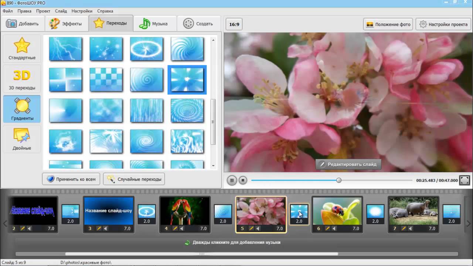The width and height of the screenshot is (473, 266).
Task: Click the sound icon on slide 2
Action: pyautogui.click(x=30, y=229)
